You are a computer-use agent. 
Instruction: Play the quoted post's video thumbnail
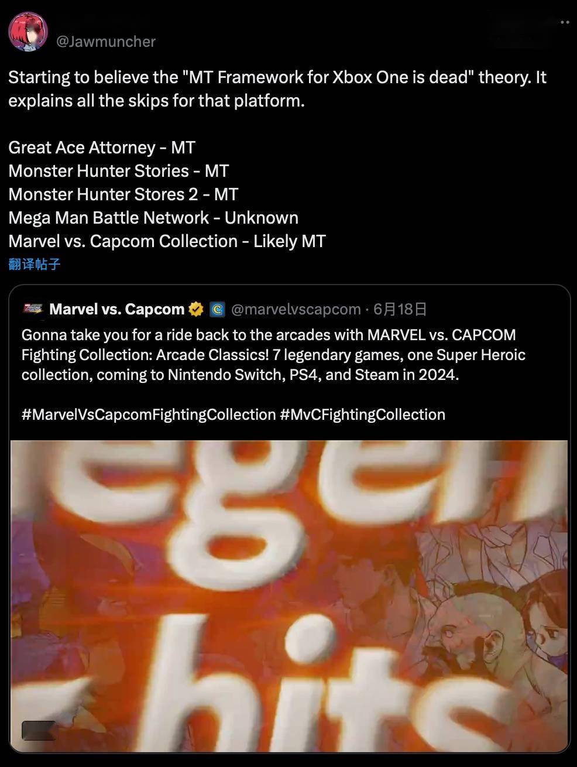click(x=289, y=596)
